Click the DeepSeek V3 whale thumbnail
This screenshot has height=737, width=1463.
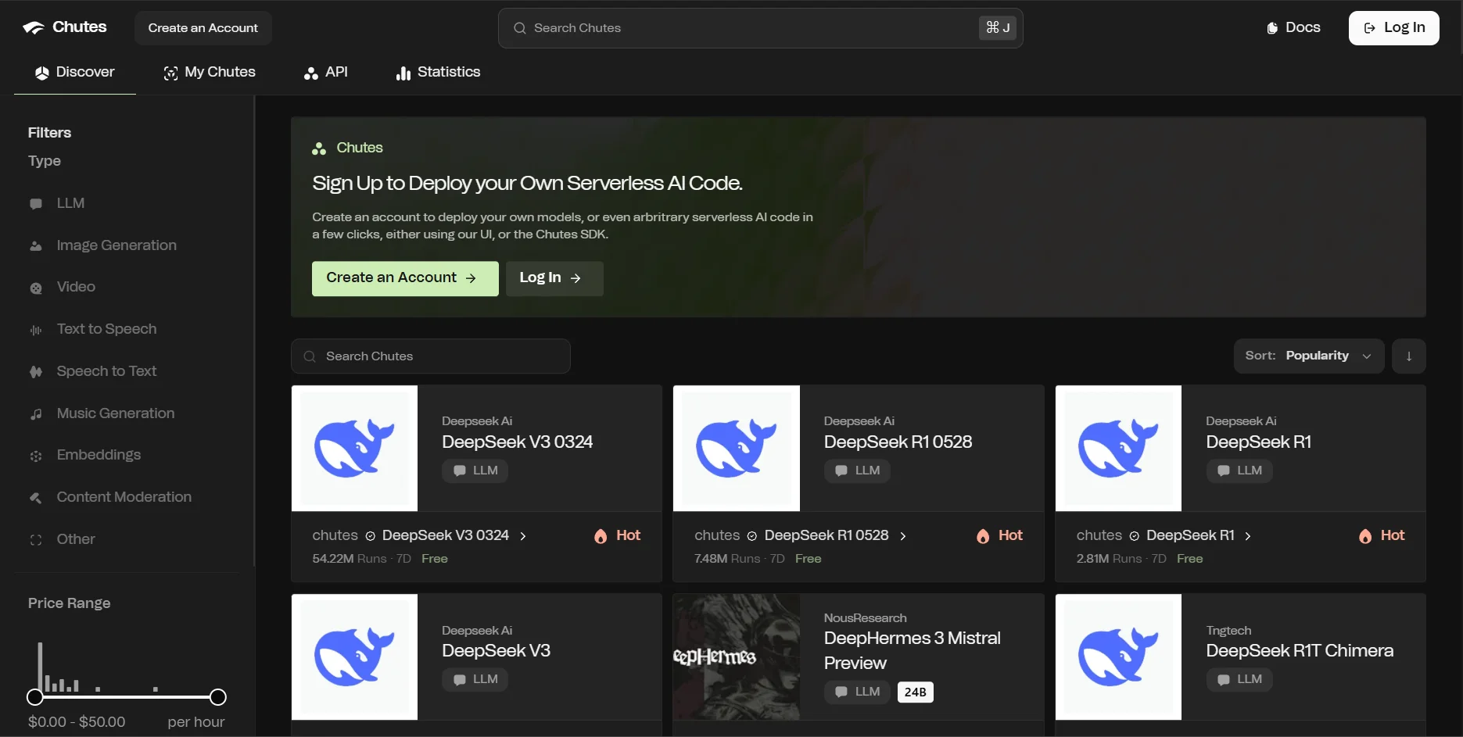click(354, 657)
